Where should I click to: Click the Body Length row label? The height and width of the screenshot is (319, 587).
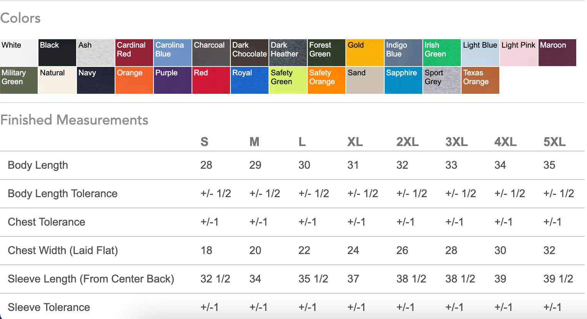38,165
